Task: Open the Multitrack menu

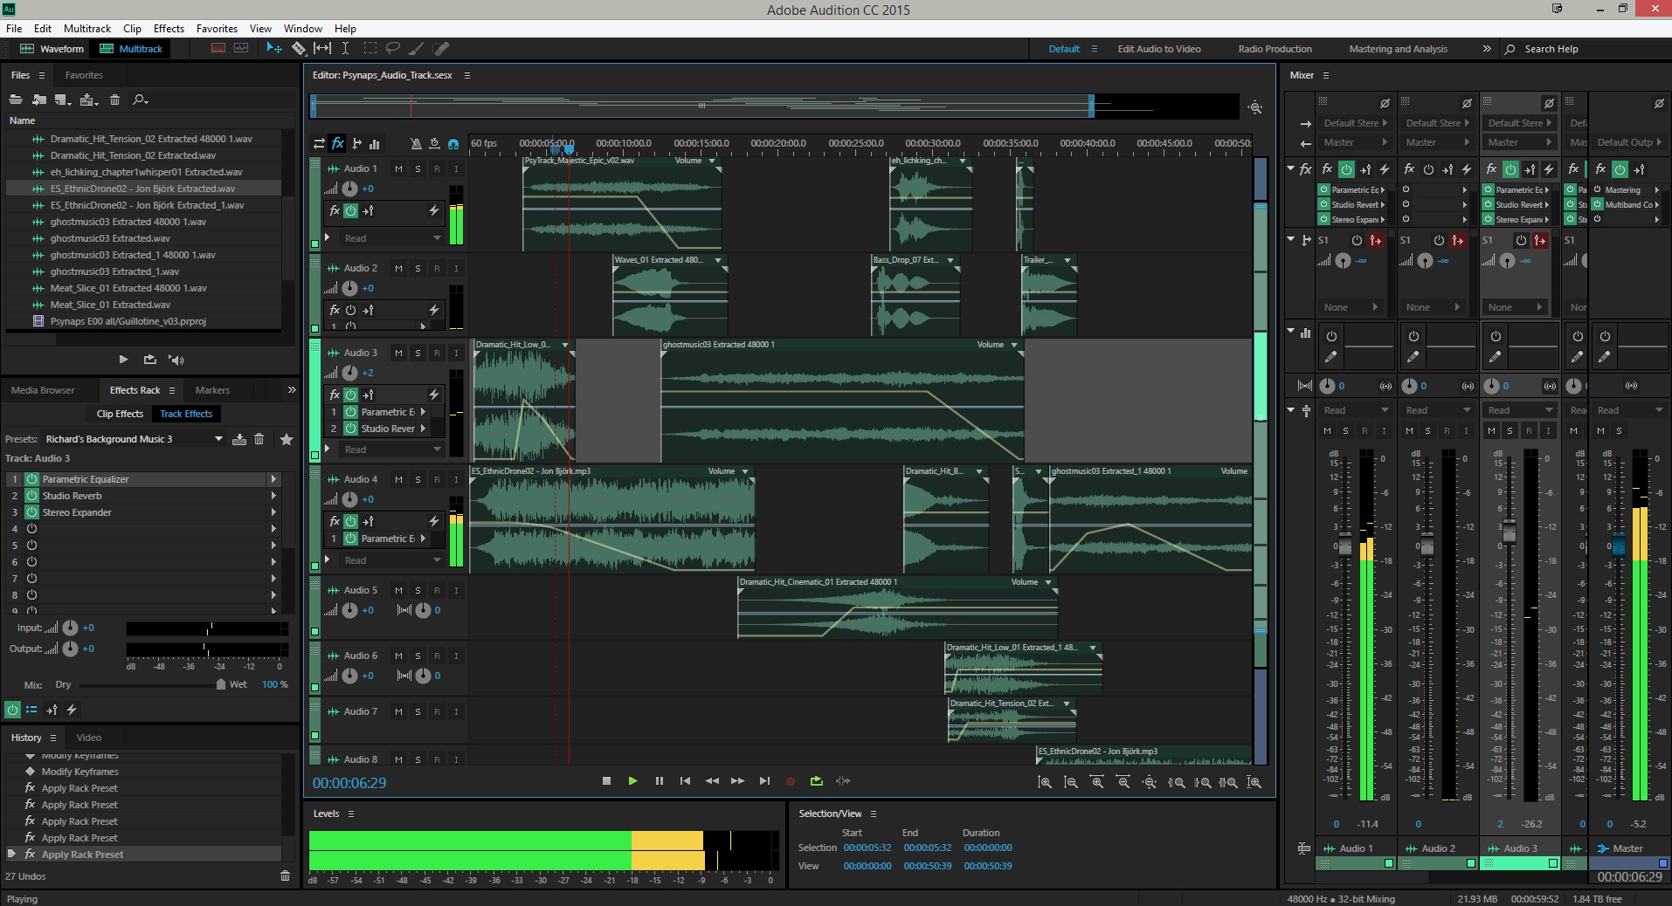Action: pyautogui.click(x=87, y=29)
